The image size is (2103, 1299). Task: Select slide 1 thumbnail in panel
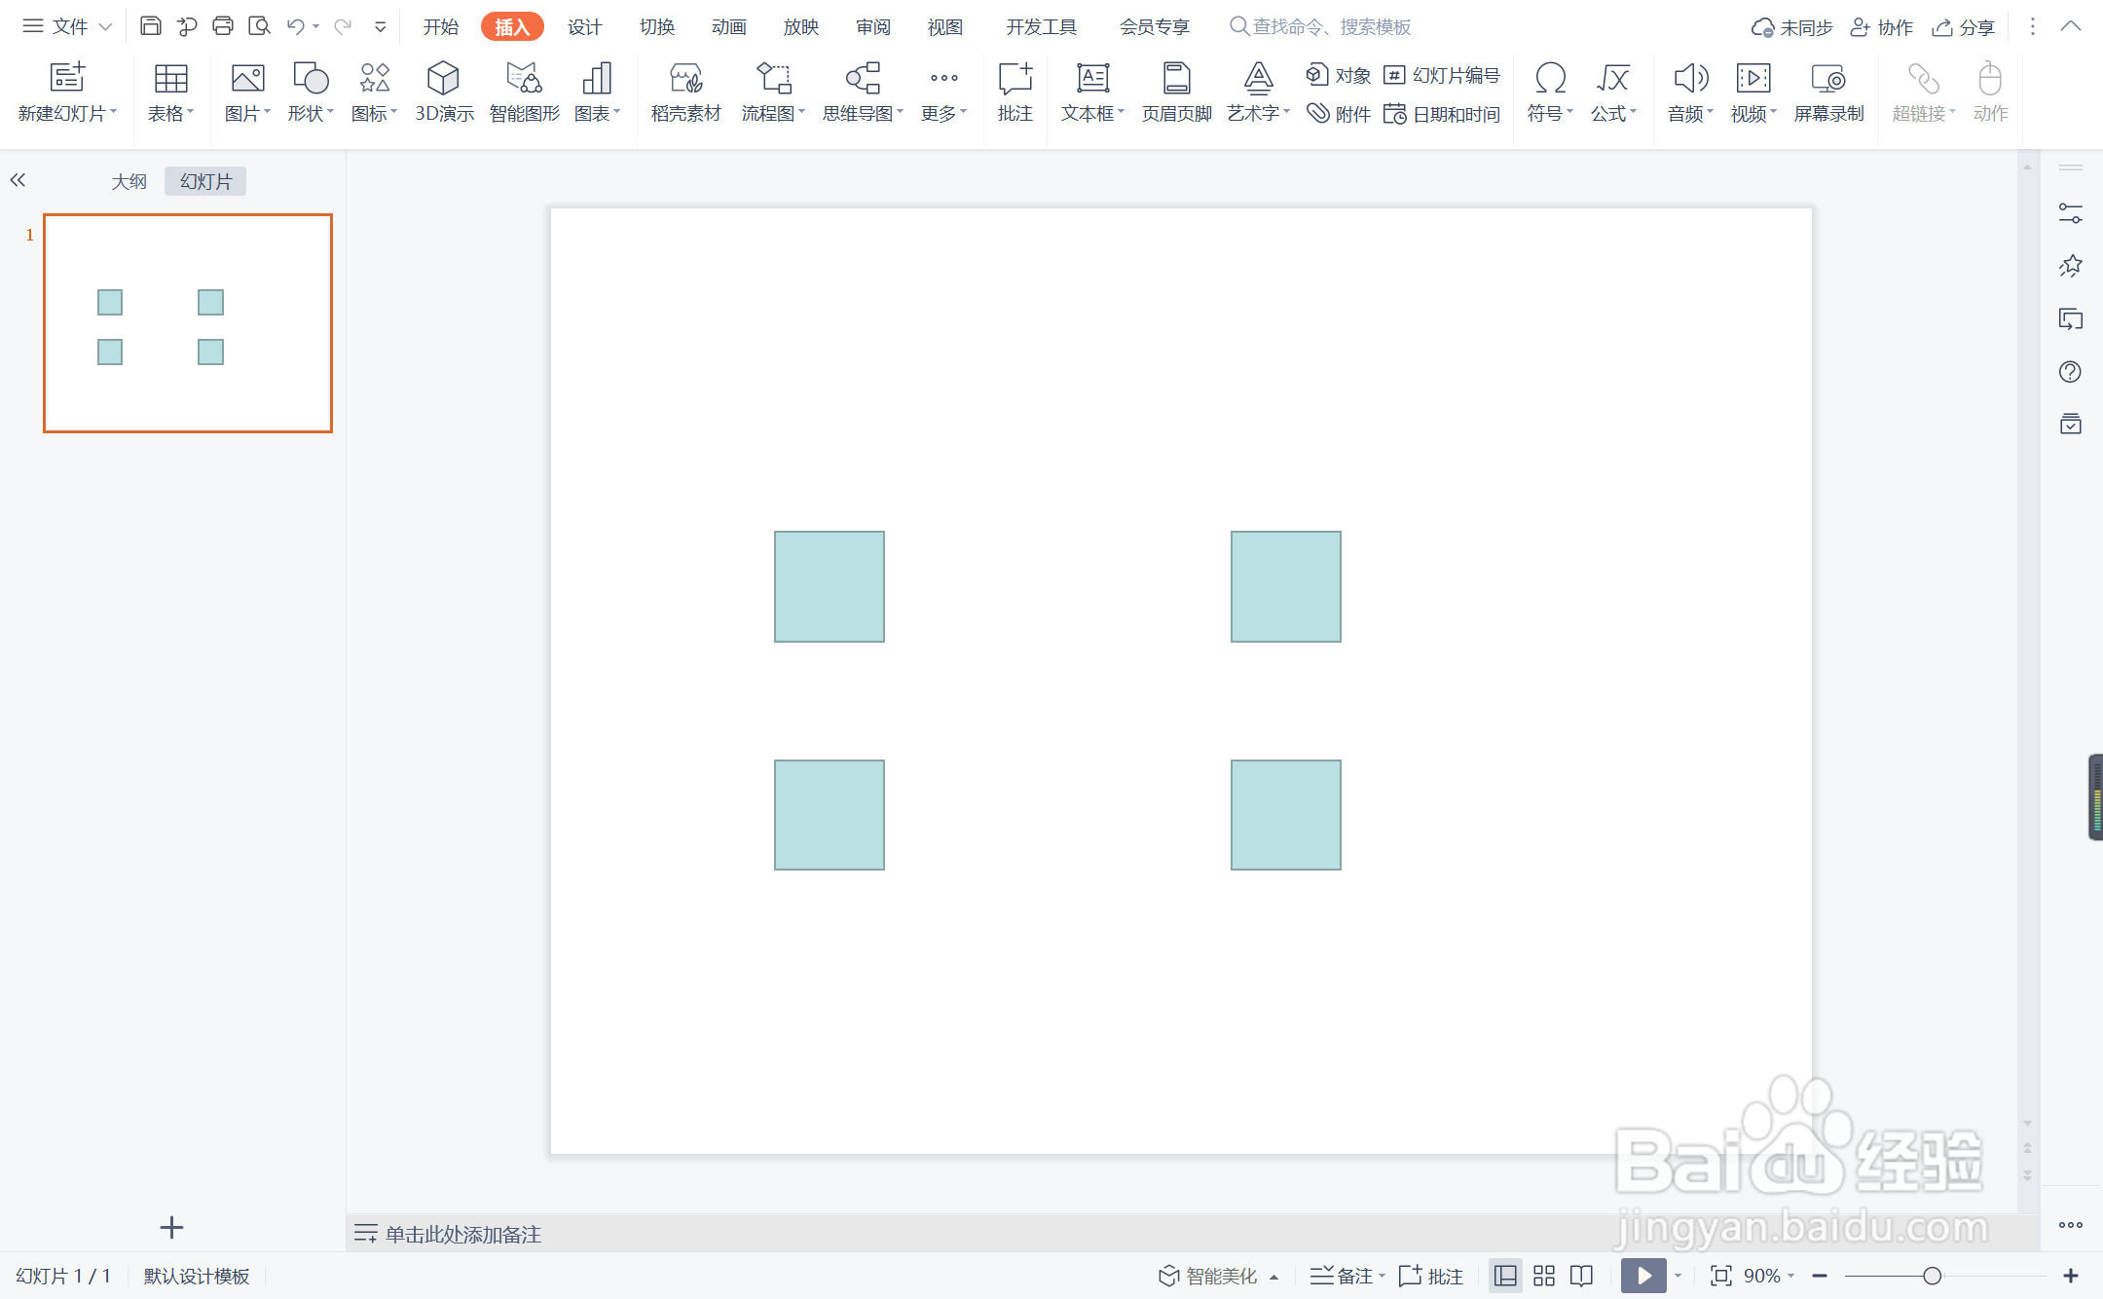pos(188,323)
